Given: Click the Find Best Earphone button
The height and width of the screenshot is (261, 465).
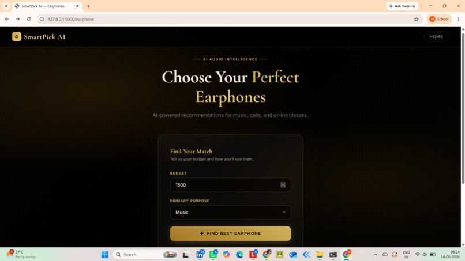Looking at the screenshot, I should [230, 233].
